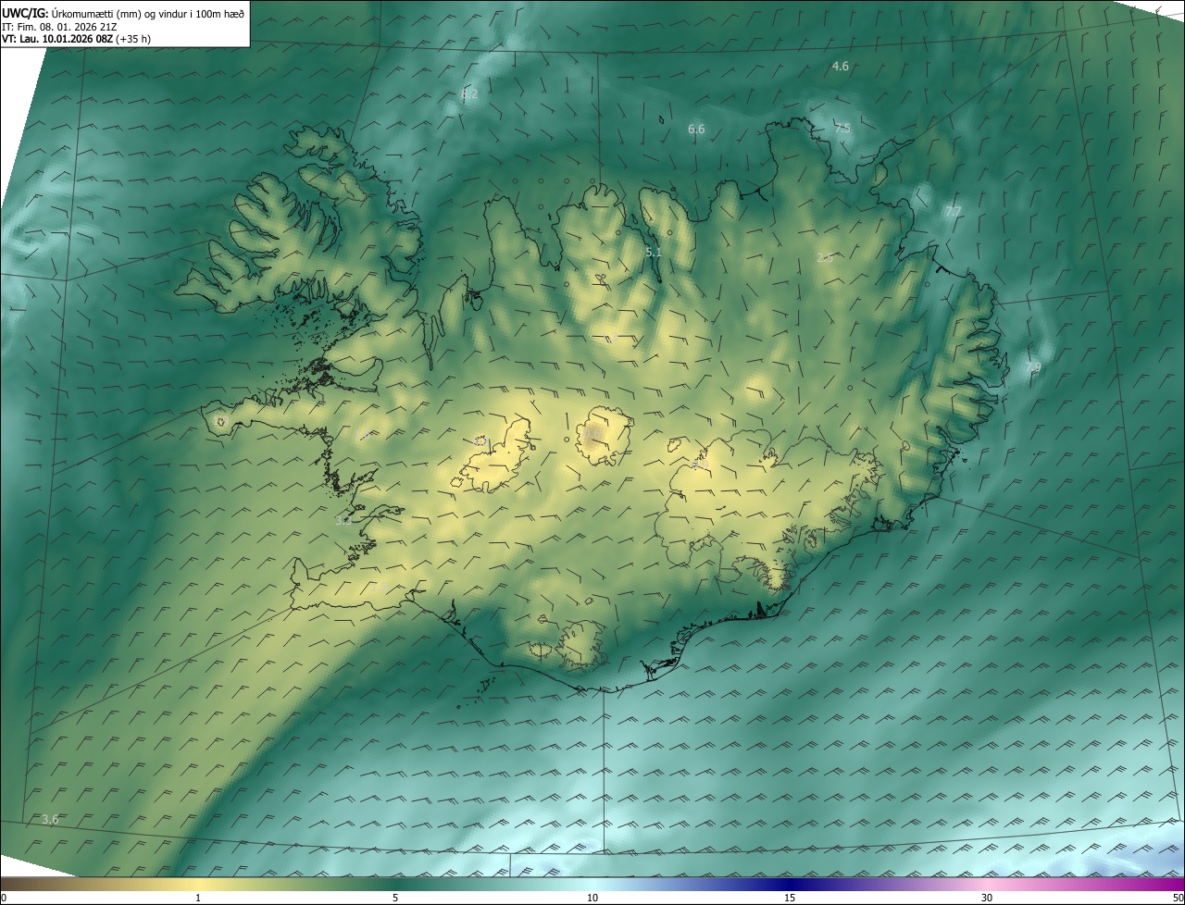Click the 6.6 value label on the map
The image size is (1185, 905).
[x=696, y=129]
